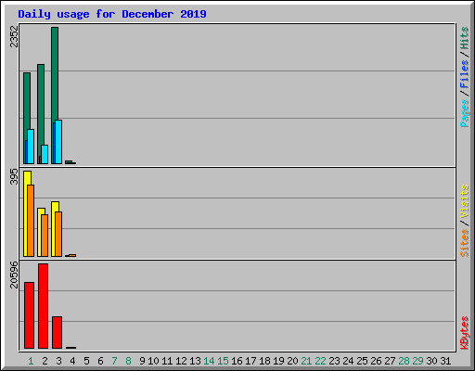The image size is (475, 371).
Task: Click day '20' on the x-axis
Action: pyautogui.click(x=292, y=361)
